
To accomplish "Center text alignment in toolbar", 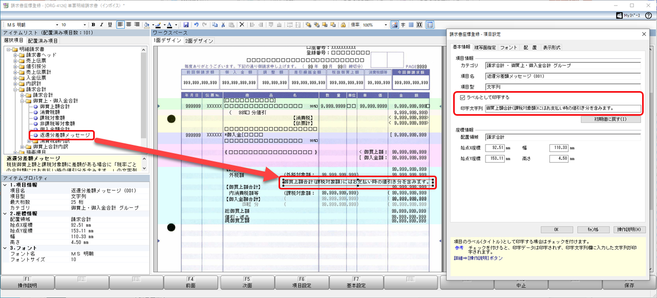I will point(129,25).
